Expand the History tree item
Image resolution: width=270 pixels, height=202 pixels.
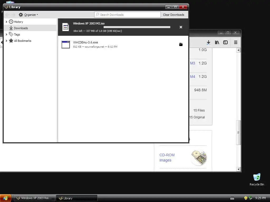[x=6, y=22]
